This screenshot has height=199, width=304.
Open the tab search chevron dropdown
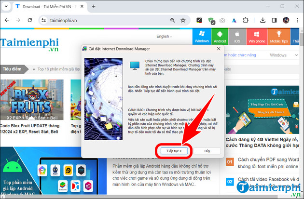click(6, 6)
